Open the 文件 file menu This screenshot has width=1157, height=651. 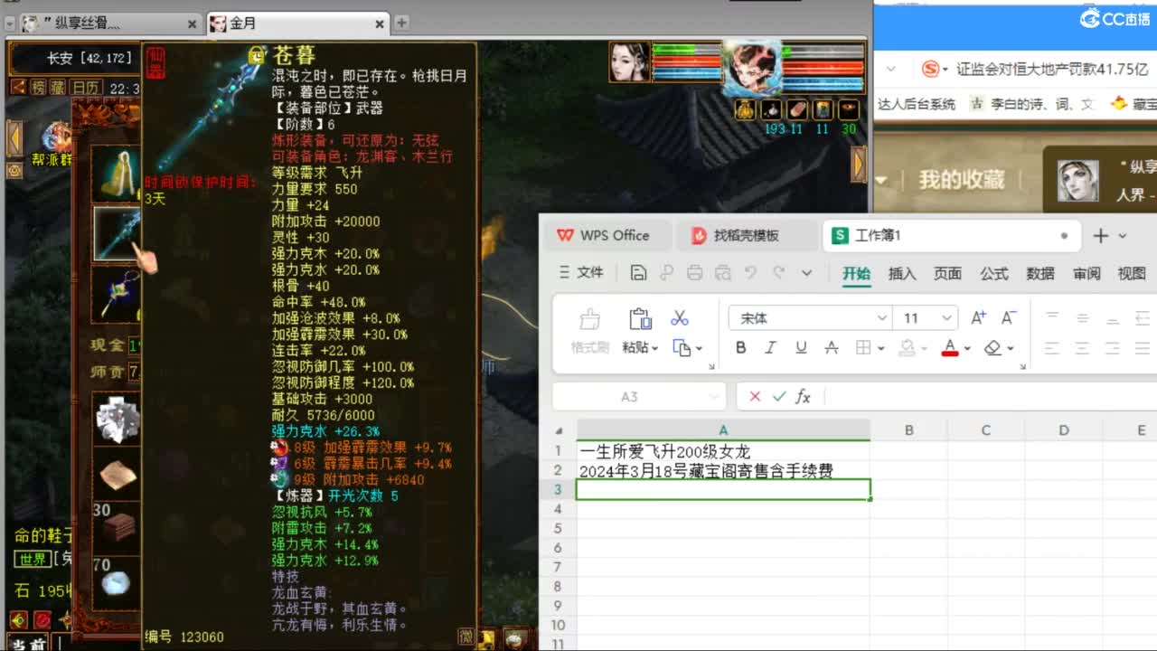(x=581, y=272)
